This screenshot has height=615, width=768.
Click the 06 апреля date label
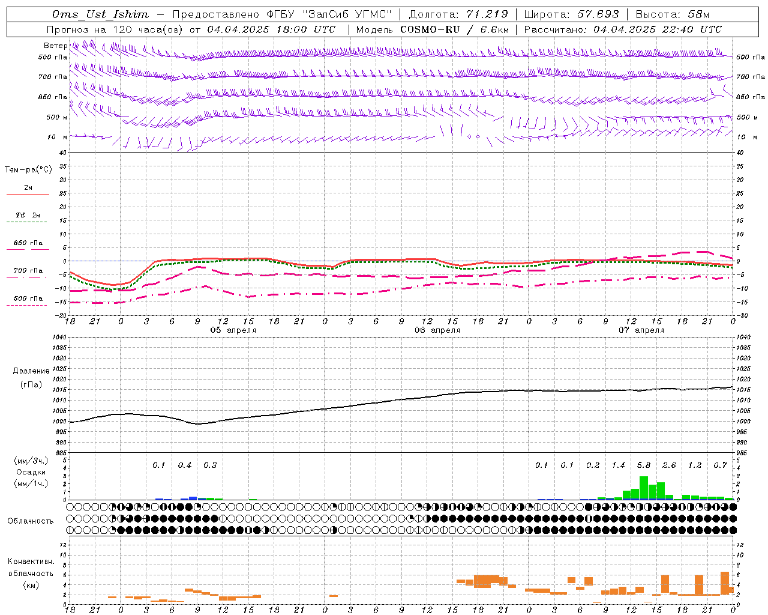(x=437, y=330)
